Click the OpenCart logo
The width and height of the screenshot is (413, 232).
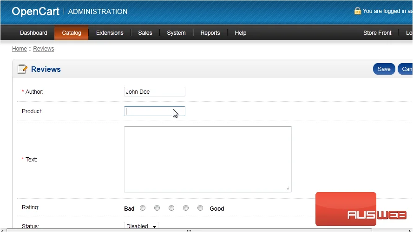(x=36, y=11)
